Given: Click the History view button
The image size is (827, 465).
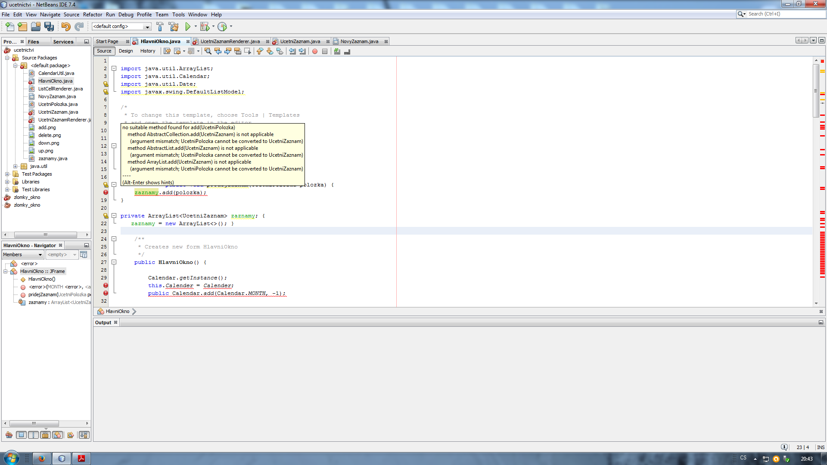Looking at the screenshot, I should pyautogui.click(x=147, y=51).
